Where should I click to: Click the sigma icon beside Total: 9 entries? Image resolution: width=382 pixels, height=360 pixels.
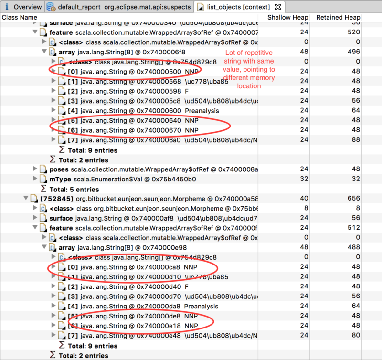pos(61,150)
